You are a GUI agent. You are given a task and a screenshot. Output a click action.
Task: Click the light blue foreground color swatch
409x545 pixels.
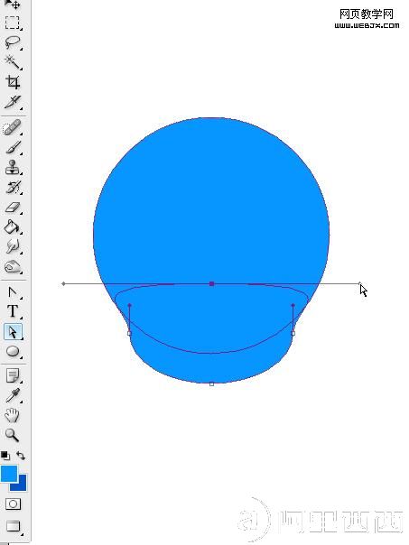pyautogui.click(x=9, y=474)
